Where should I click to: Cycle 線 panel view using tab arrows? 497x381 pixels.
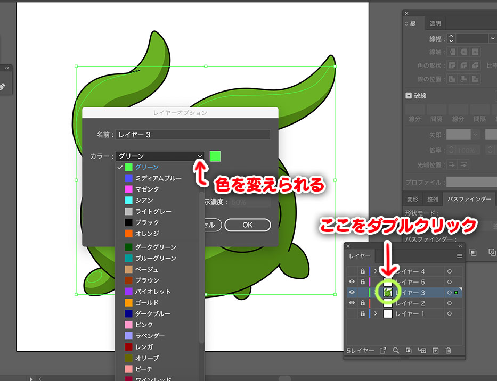pyautogui.click(x=406, y=23)
